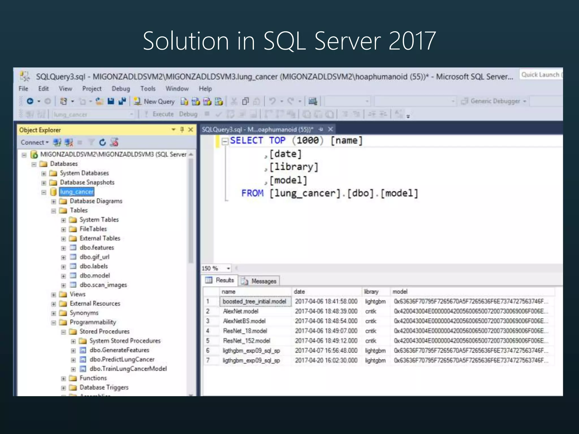
Task: Click the navigate back arrow icon
Action: [30, 101]
